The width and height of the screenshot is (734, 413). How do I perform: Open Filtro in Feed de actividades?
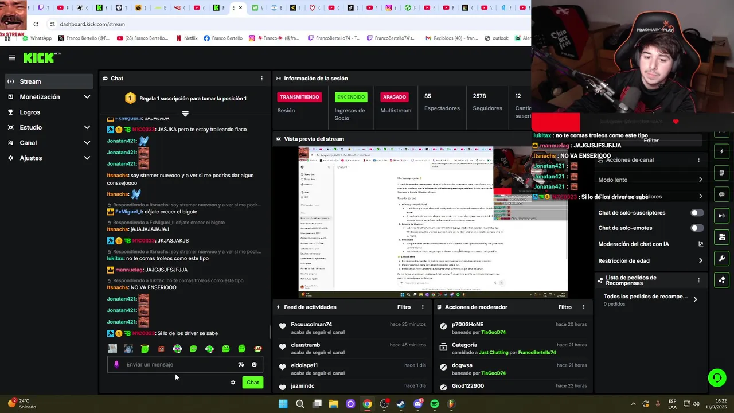404,307
